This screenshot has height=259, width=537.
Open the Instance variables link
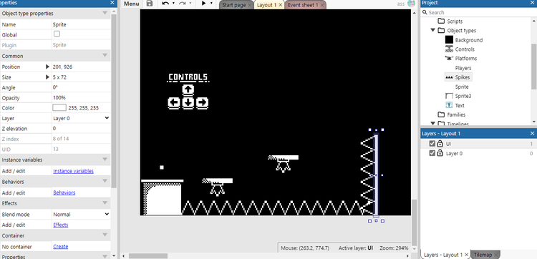[73, 171]
